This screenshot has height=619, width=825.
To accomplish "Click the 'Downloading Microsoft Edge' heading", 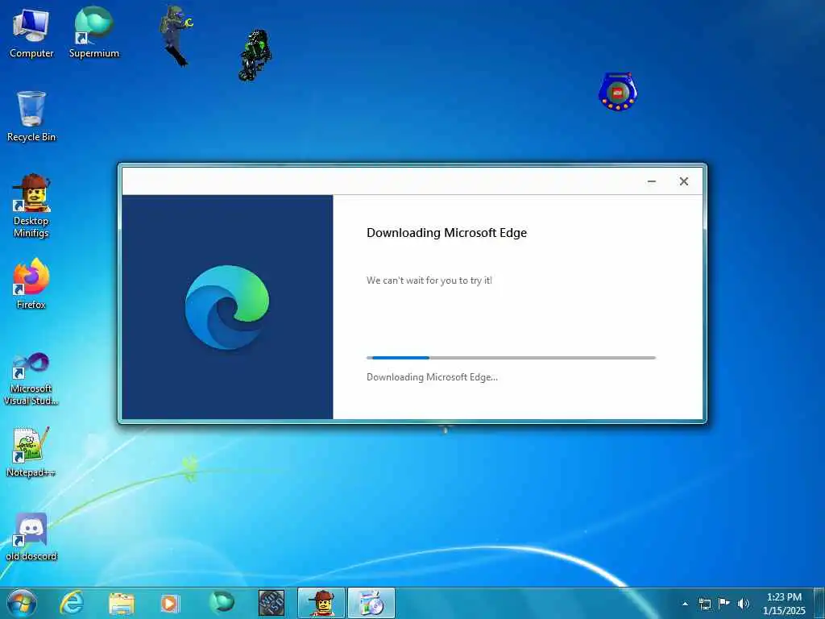I will click(x=446, y=233).
